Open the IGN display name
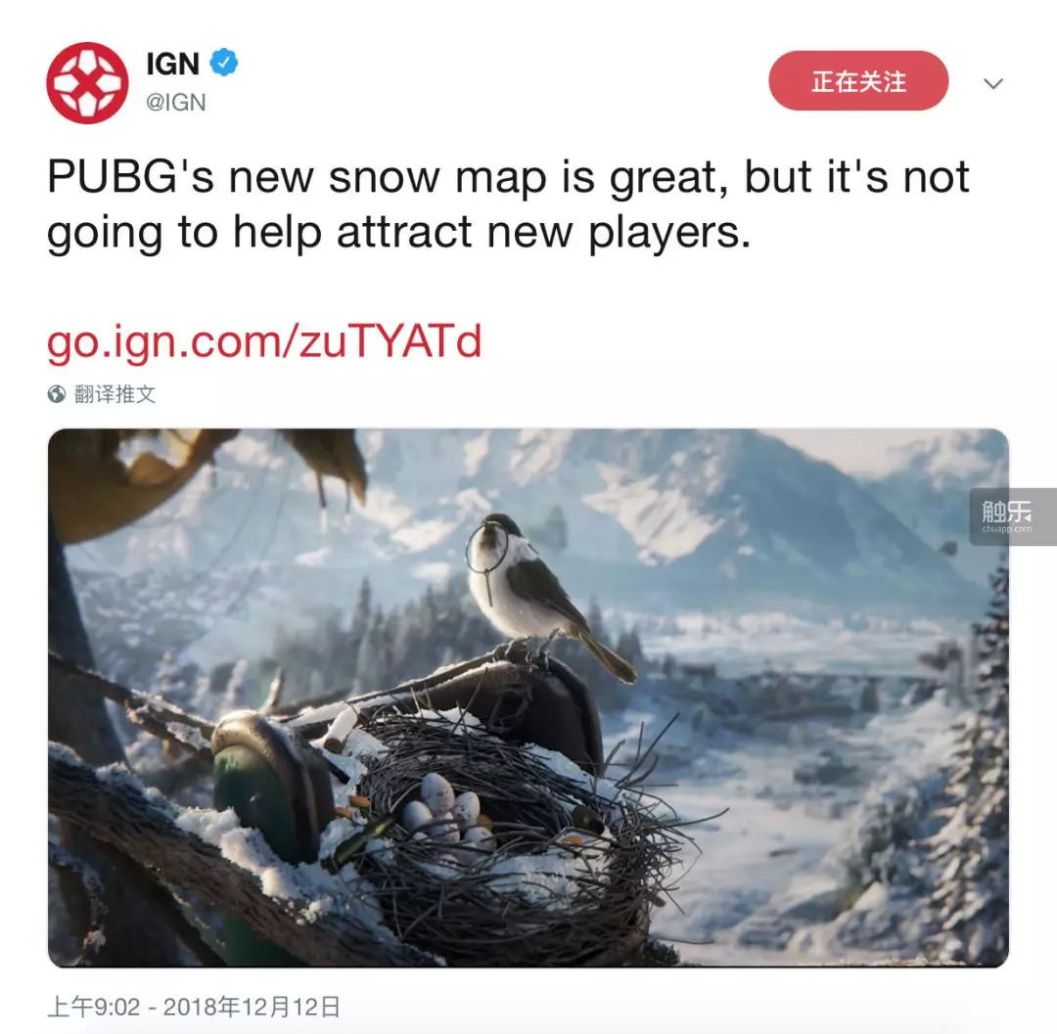 click(172, 64)
